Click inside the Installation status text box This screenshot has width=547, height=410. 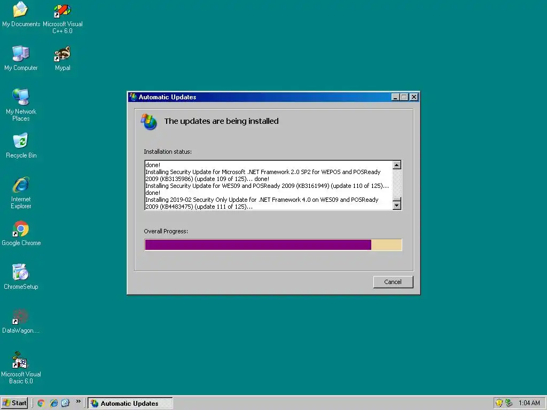click(x=269, y=185)
